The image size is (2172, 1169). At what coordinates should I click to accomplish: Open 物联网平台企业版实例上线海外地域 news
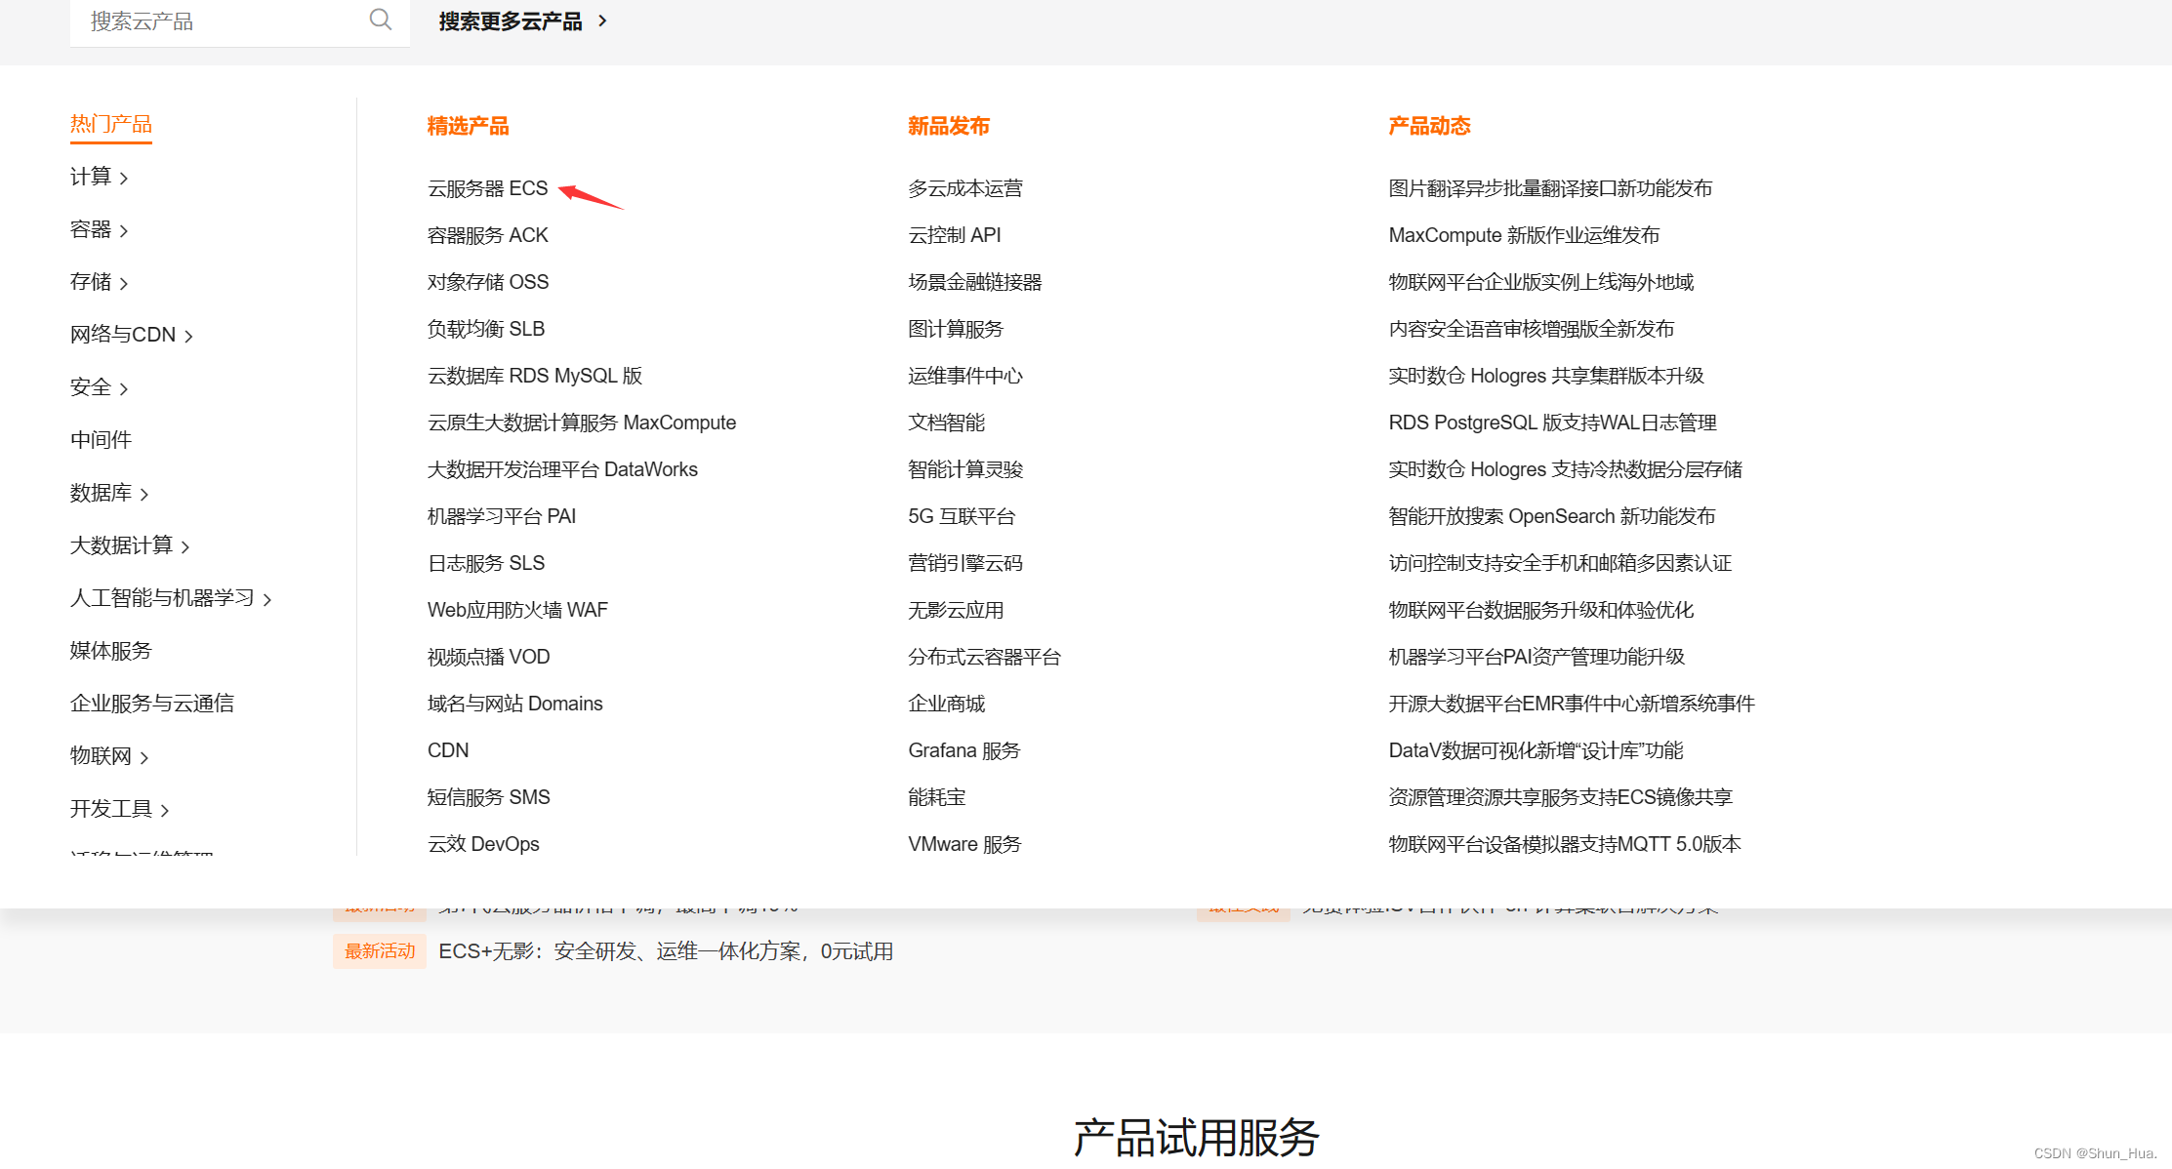1541,282
